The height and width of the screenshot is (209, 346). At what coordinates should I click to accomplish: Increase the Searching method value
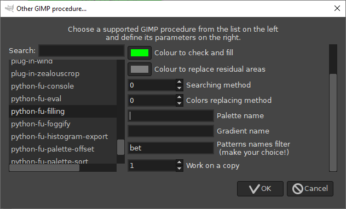coord(180,82)
